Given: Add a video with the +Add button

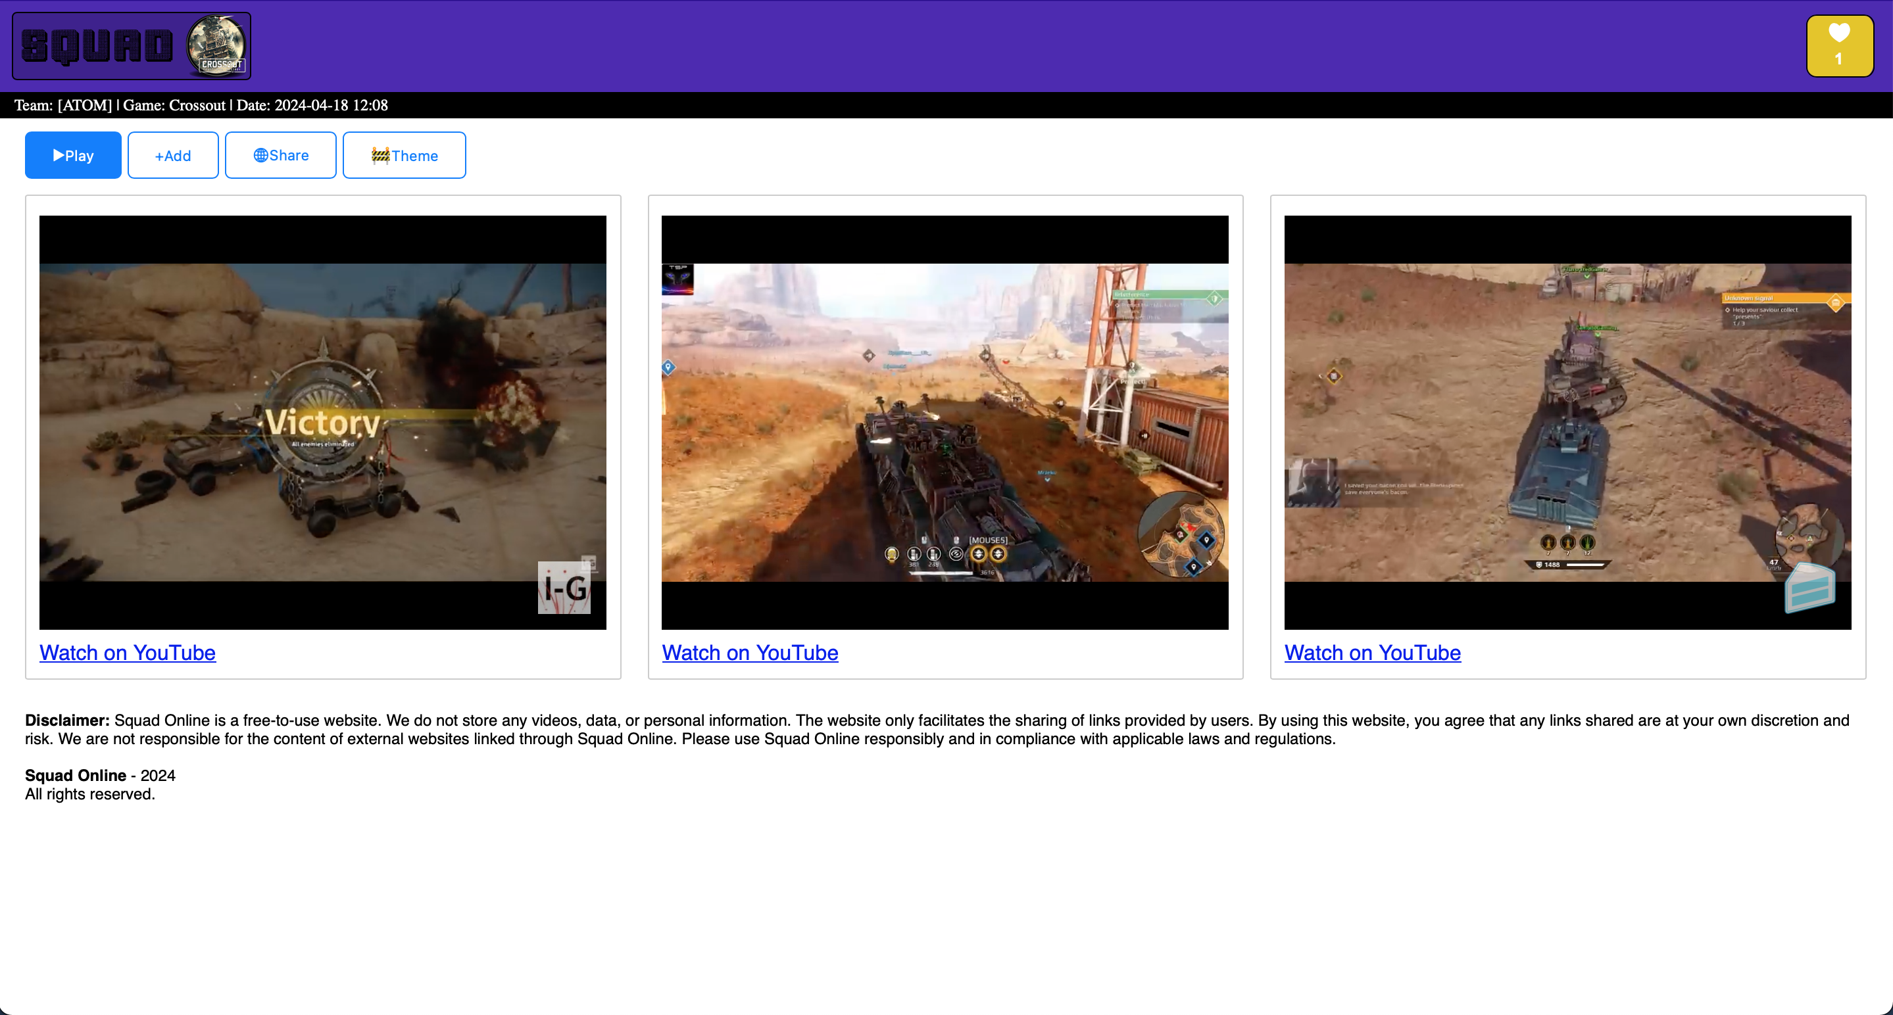Looking at the screenshot, I should click(x=173, y=155).
